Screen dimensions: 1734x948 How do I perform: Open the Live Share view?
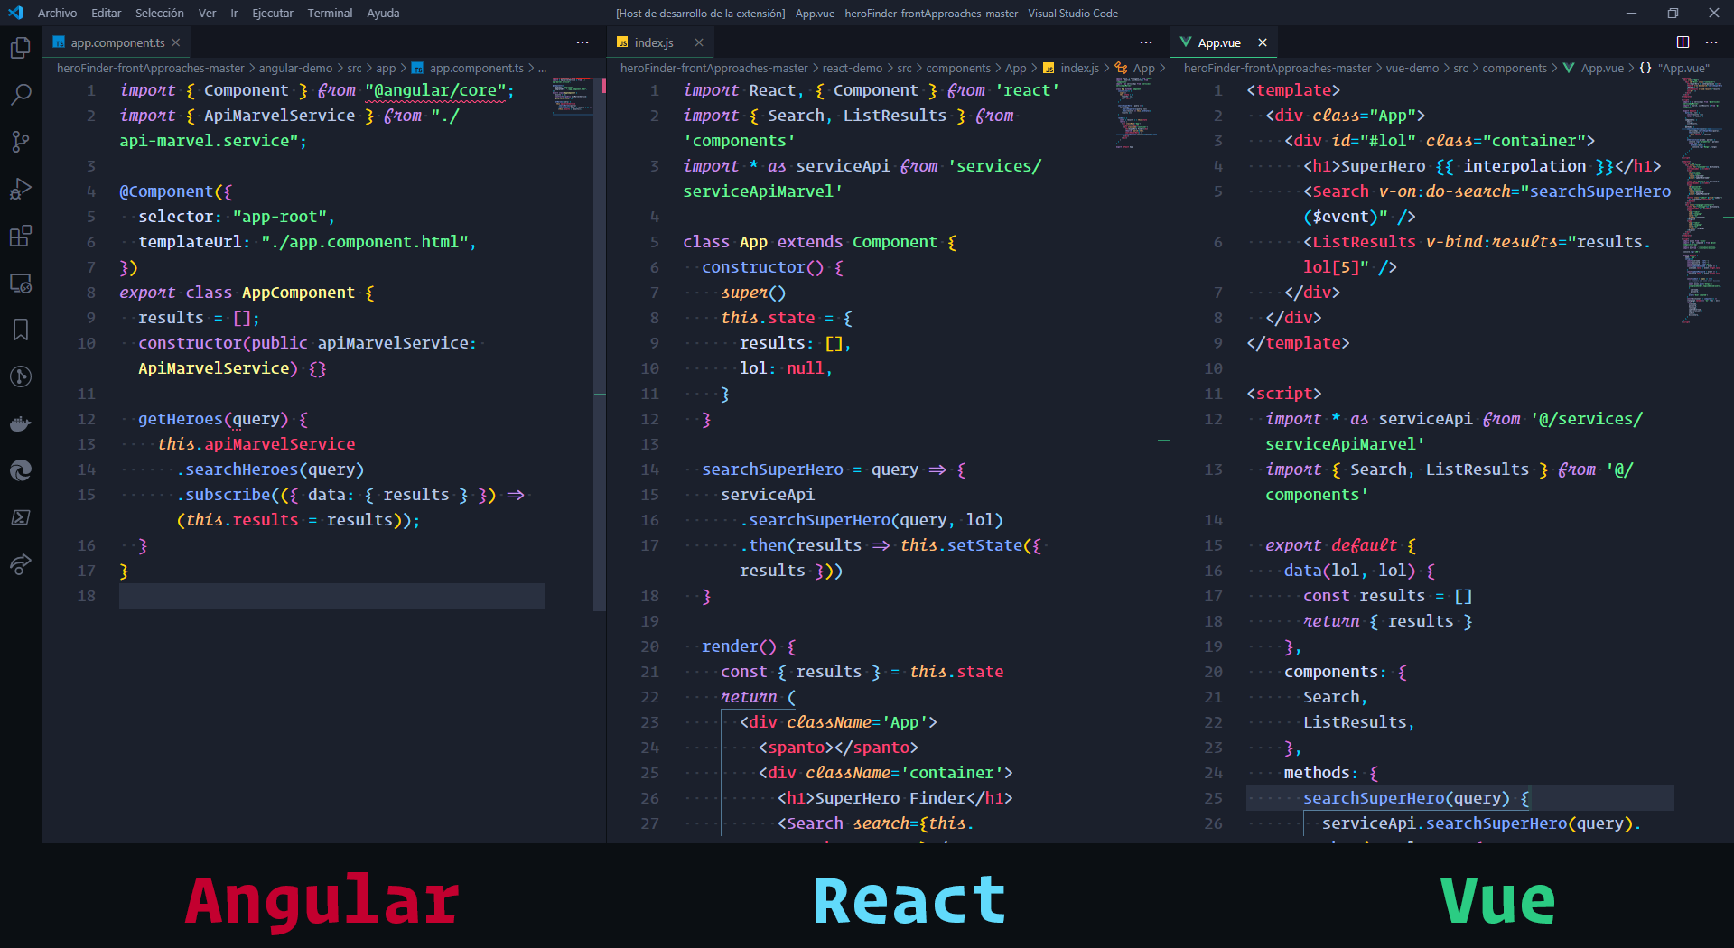(20, 564)
